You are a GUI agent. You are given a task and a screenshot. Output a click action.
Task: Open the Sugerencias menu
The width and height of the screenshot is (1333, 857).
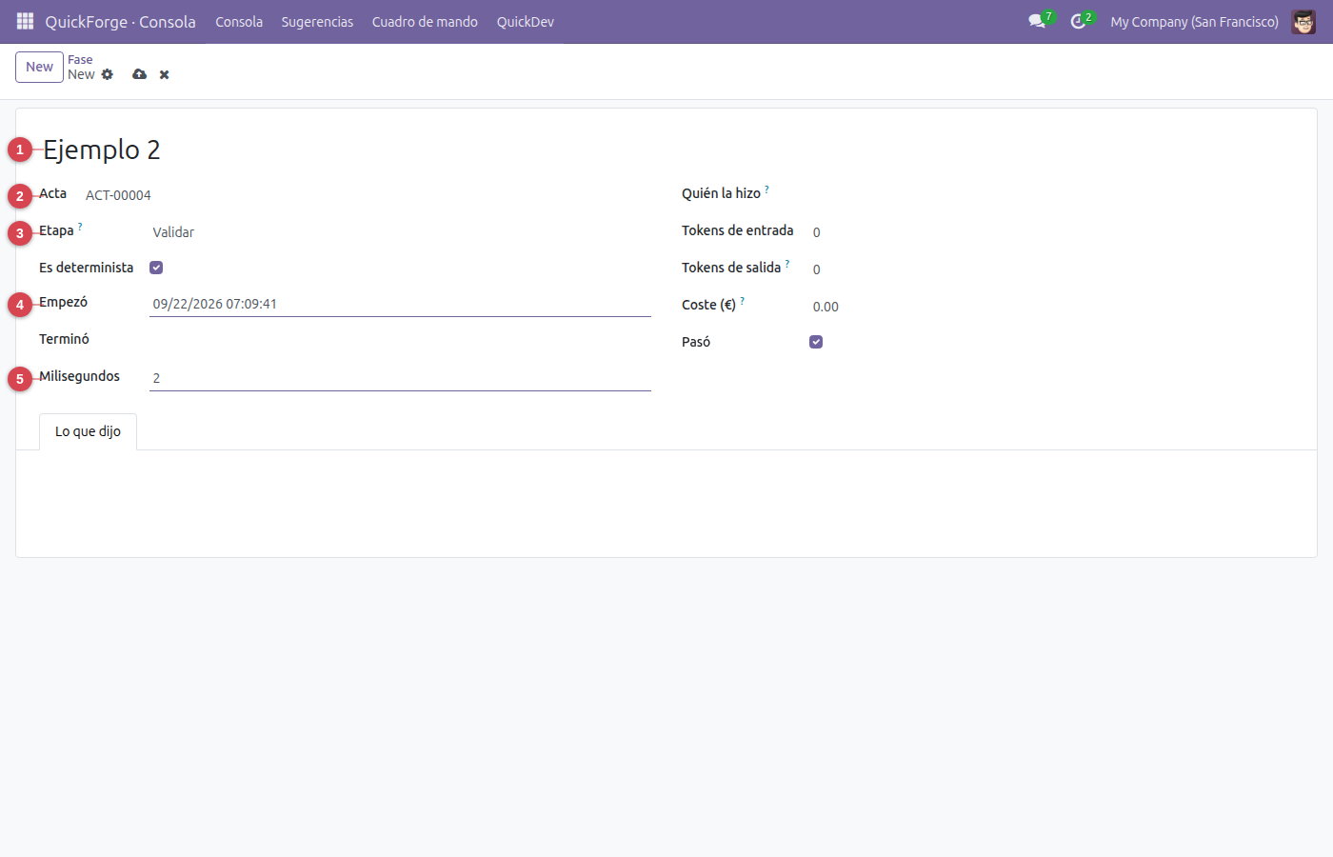[x=317, y=21]
